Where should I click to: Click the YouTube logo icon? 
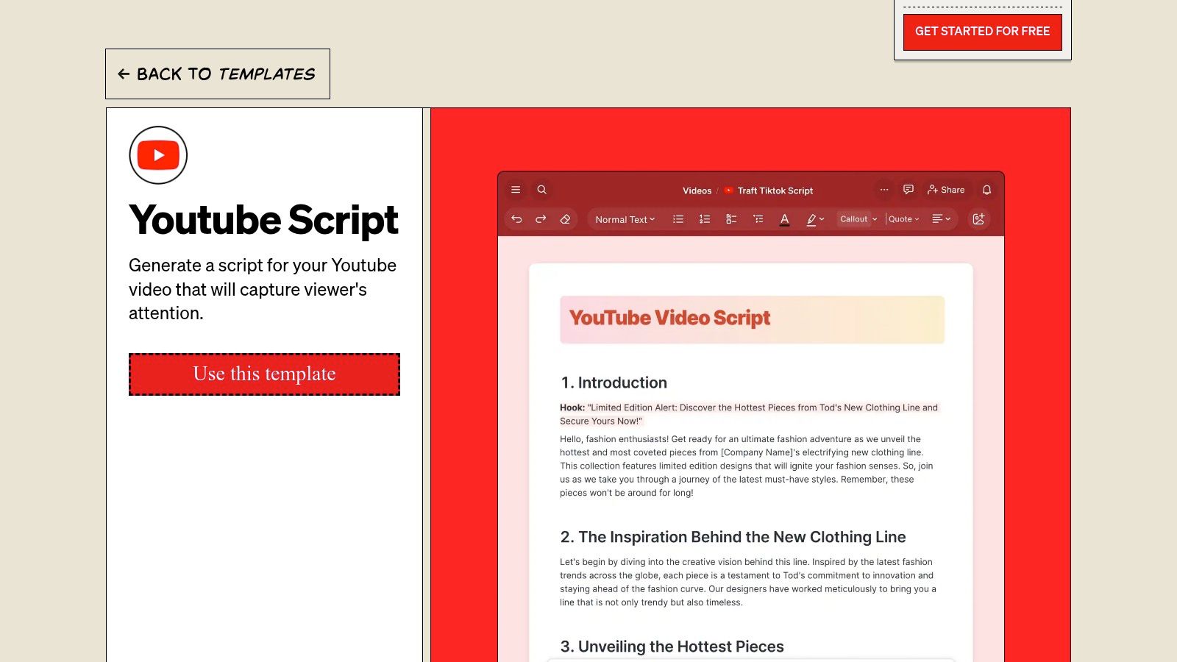pos(158,155)
